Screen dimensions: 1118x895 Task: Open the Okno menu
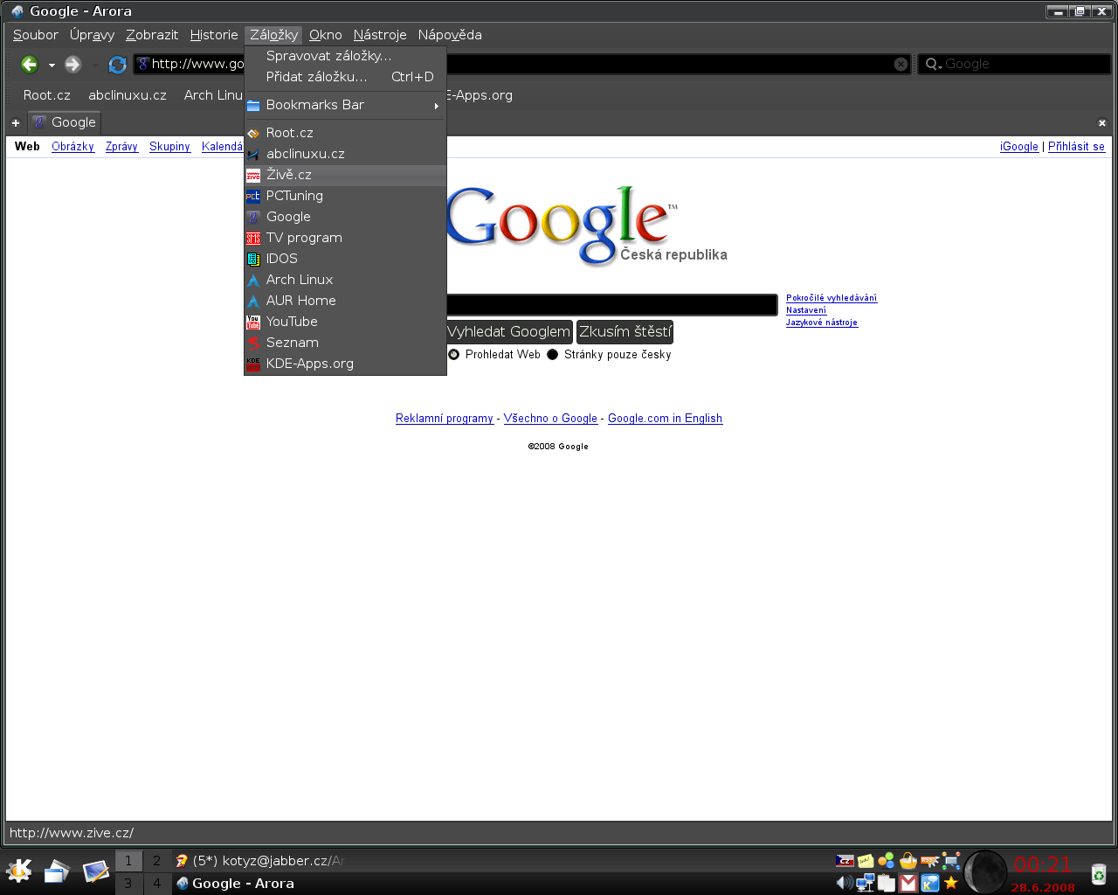[326, 35]
